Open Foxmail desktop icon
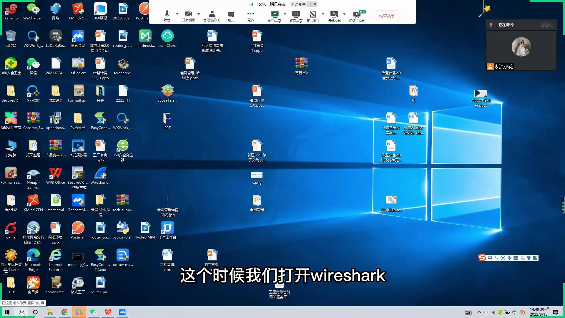The image size is (565, 318). (11, 230)
